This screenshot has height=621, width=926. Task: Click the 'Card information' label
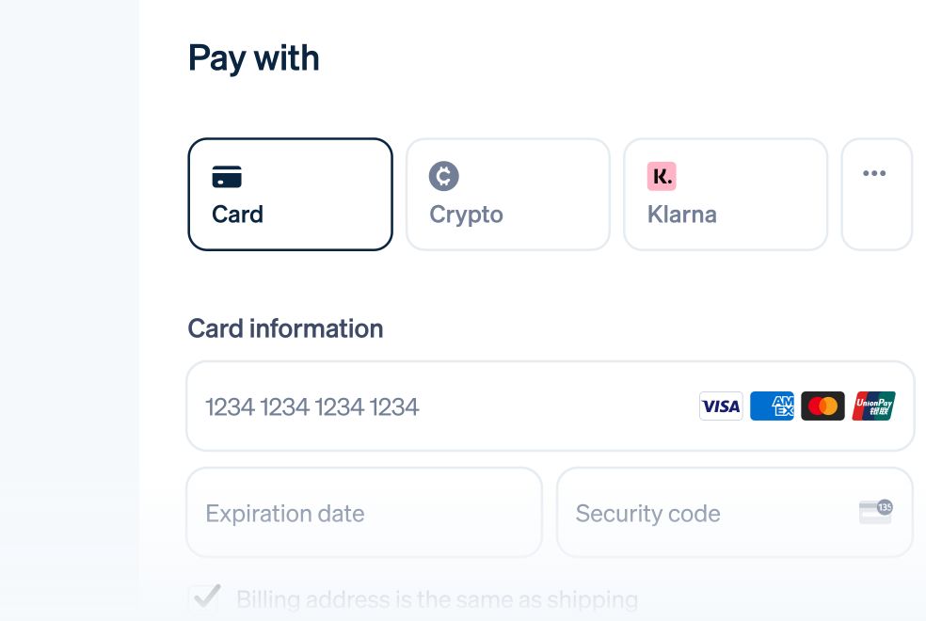[285, 328]
